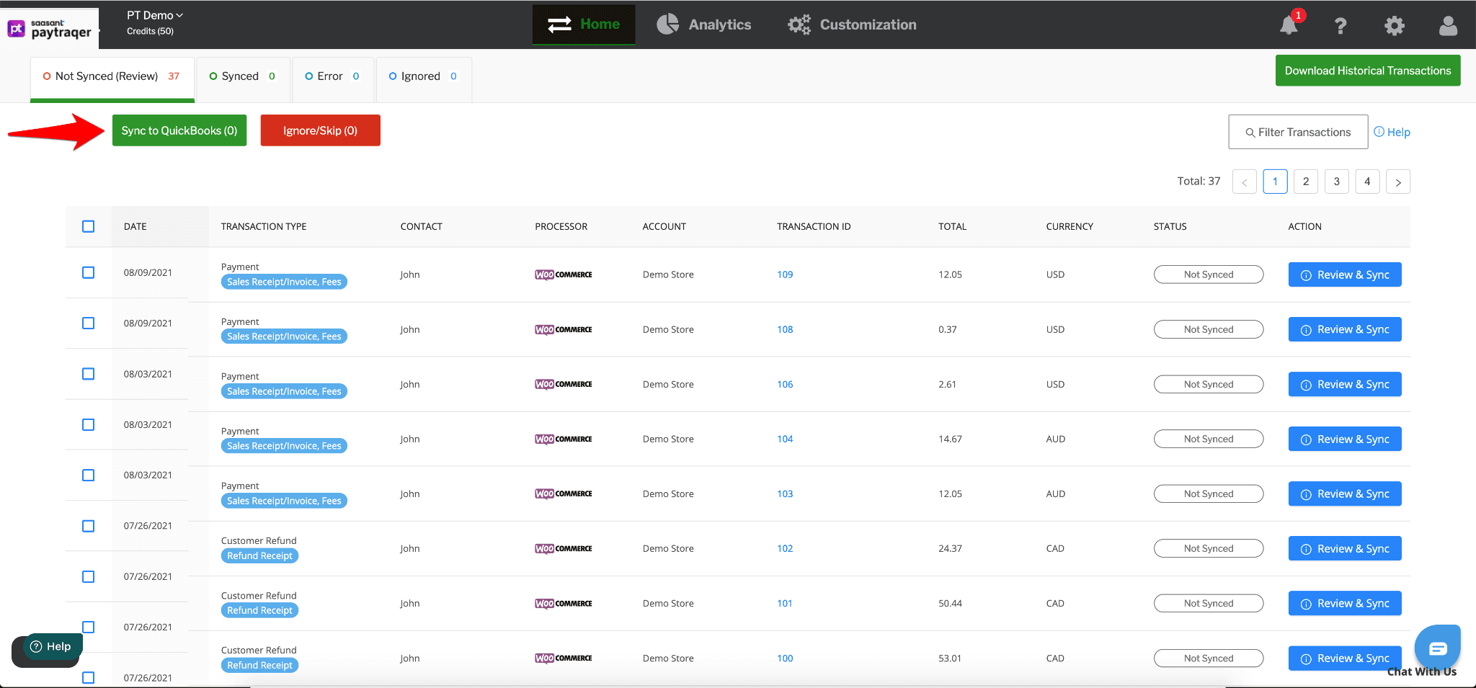
Task: Click Sales Receipt/Invoice, Fees tag for transaction 108
Action: pos(284,336)
